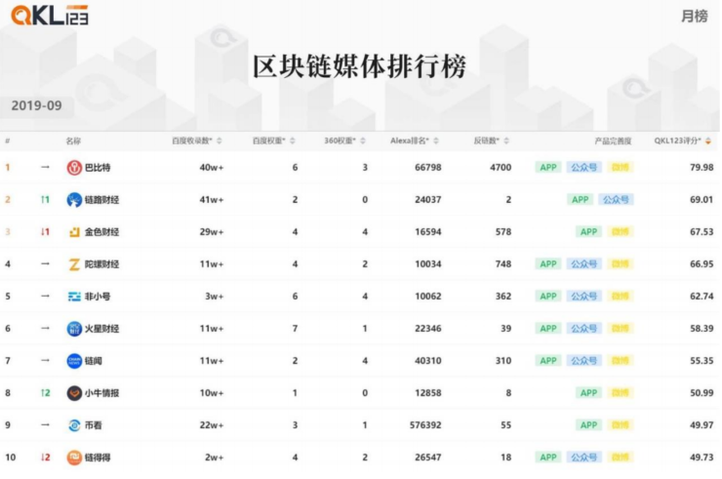This screenshot has width=722, height=479.
Task: Click the 微博 tag in 金色财经 row
Action: click(x=621, y=232)
